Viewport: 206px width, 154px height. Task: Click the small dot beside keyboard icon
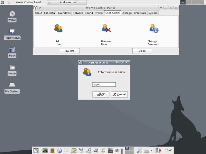[x=151, y=150]
